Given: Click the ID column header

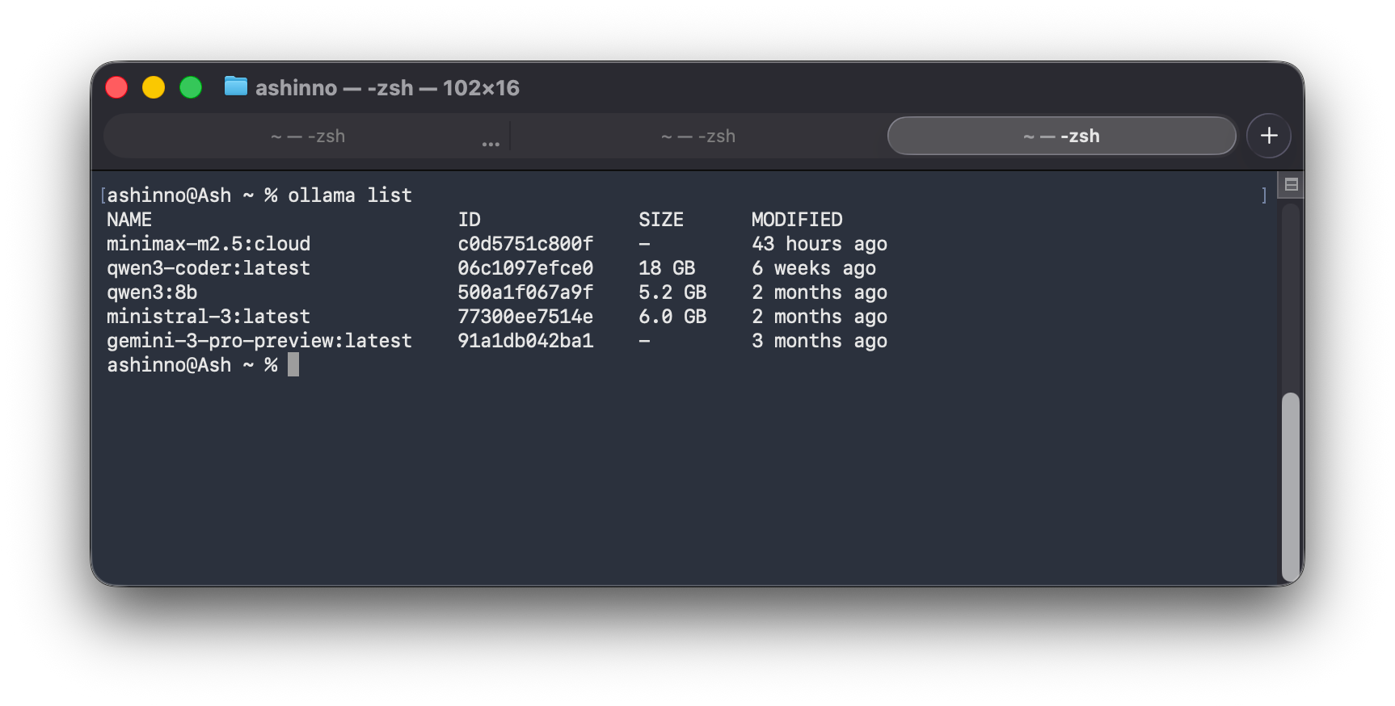Looking at the screenshot, I should pyautogui.click(x=470, y=220).
